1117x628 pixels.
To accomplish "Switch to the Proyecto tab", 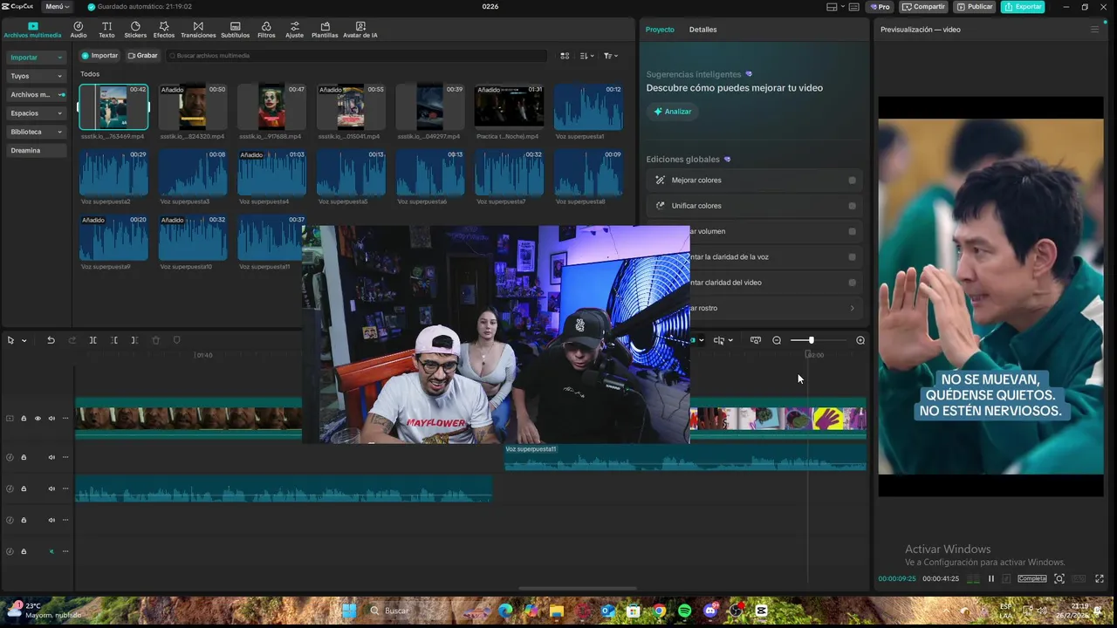I will [660, 30].
